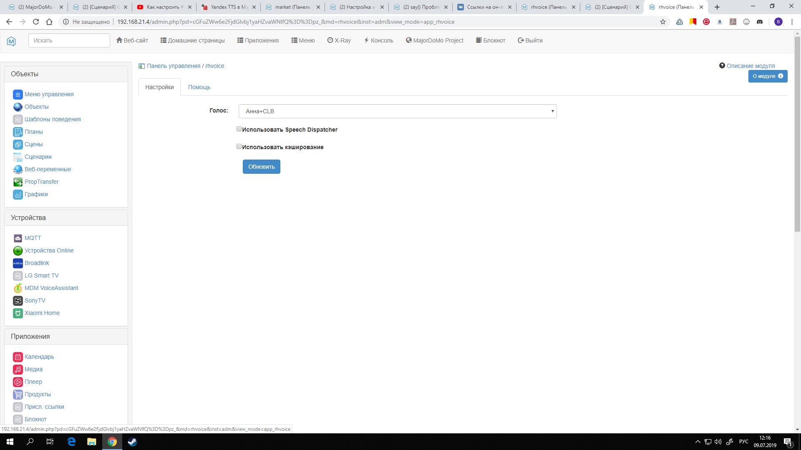Click the О модуле button
Image resolution: width=801 pixels, height=450 pixels.
coord(767,76)
